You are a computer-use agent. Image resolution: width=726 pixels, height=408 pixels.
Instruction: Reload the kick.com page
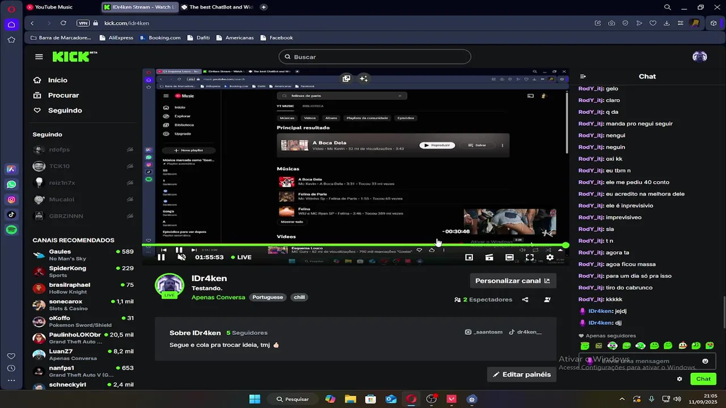63,23
